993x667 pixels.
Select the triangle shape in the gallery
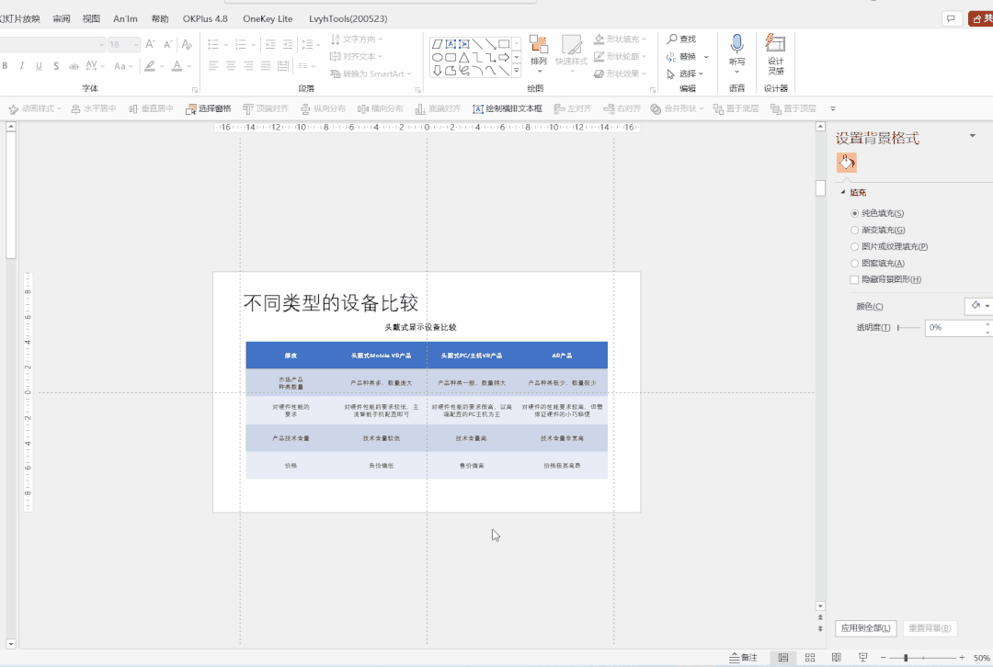click(x=463, y=58)
